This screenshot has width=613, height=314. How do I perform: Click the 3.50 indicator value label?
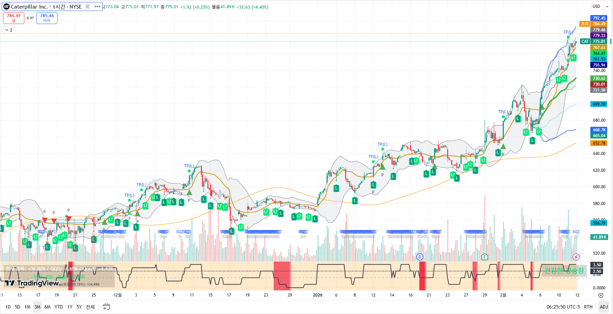[x=597, y=265]
